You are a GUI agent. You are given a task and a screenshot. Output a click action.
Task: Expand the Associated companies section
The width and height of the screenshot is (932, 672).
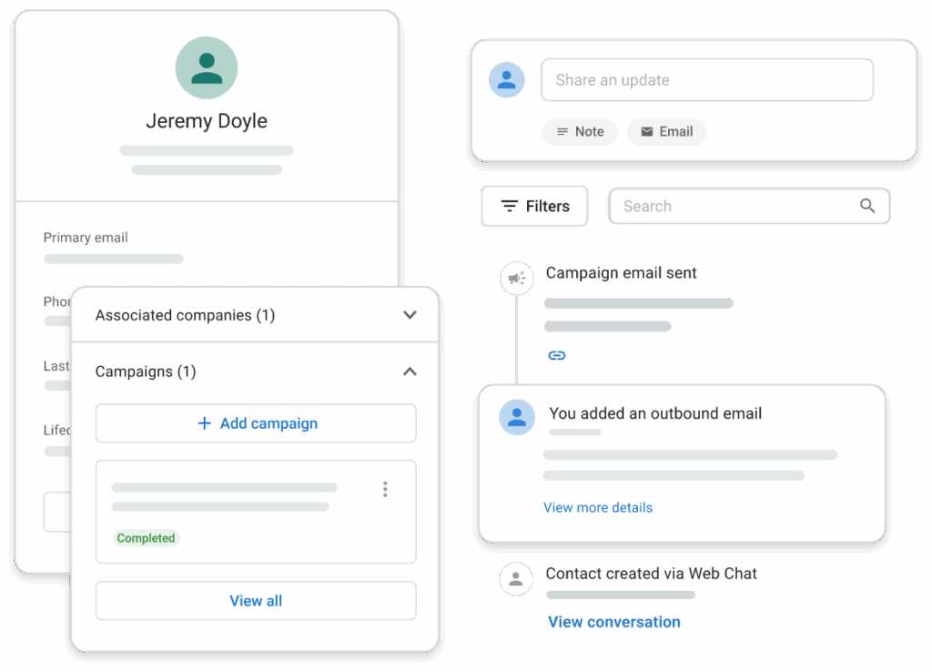pos(410,314)
